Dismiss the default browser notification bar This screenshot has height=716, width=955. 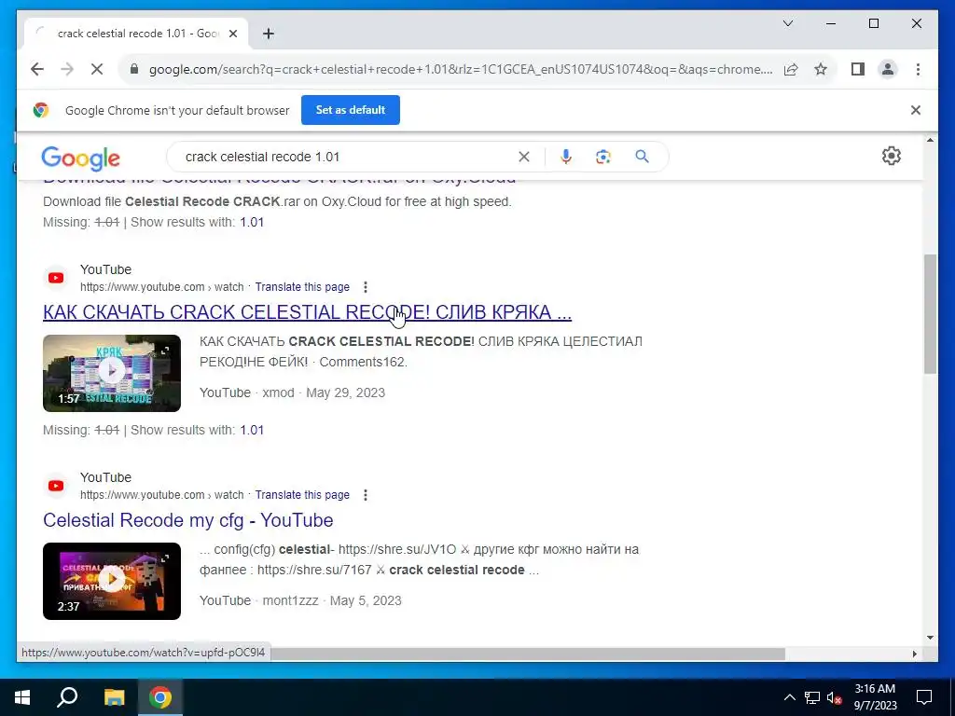916,110
